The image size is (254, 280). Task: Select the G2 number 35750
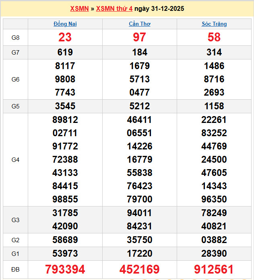tap(140, 240)
